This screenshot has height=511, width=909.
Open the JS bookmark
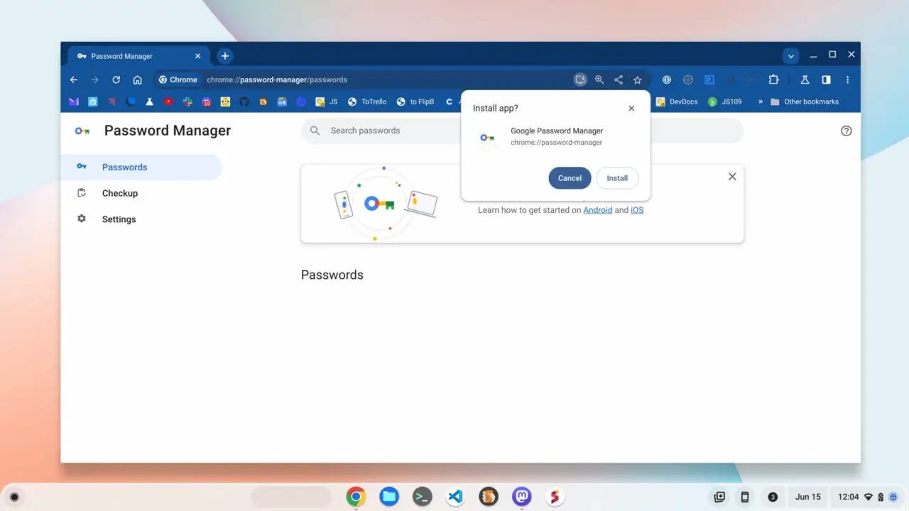(327, 101)
